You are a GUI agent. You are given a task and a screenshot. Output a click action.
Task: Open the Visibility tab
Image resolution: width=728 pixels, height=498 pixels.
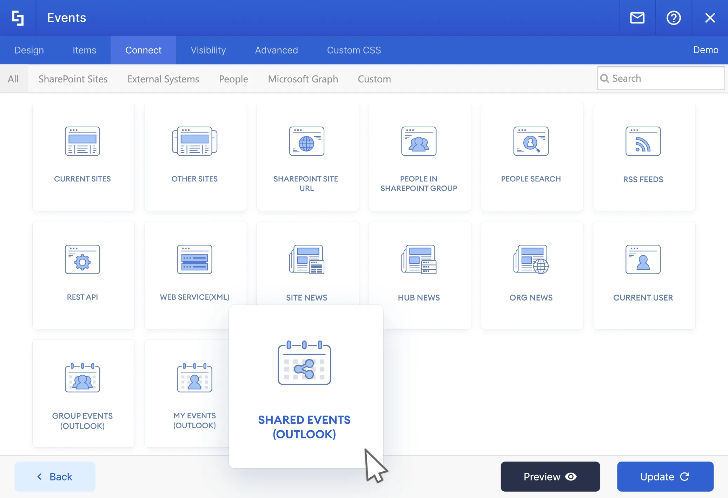pyautogui.click(x=208, y=50)
